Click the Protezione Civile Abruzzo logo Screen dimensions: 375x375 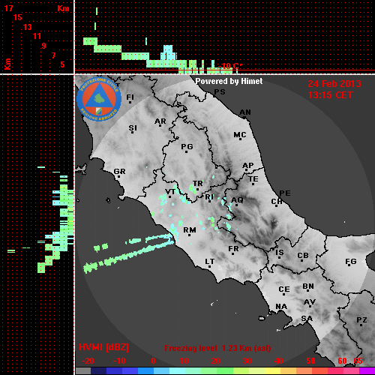(99, 99)
